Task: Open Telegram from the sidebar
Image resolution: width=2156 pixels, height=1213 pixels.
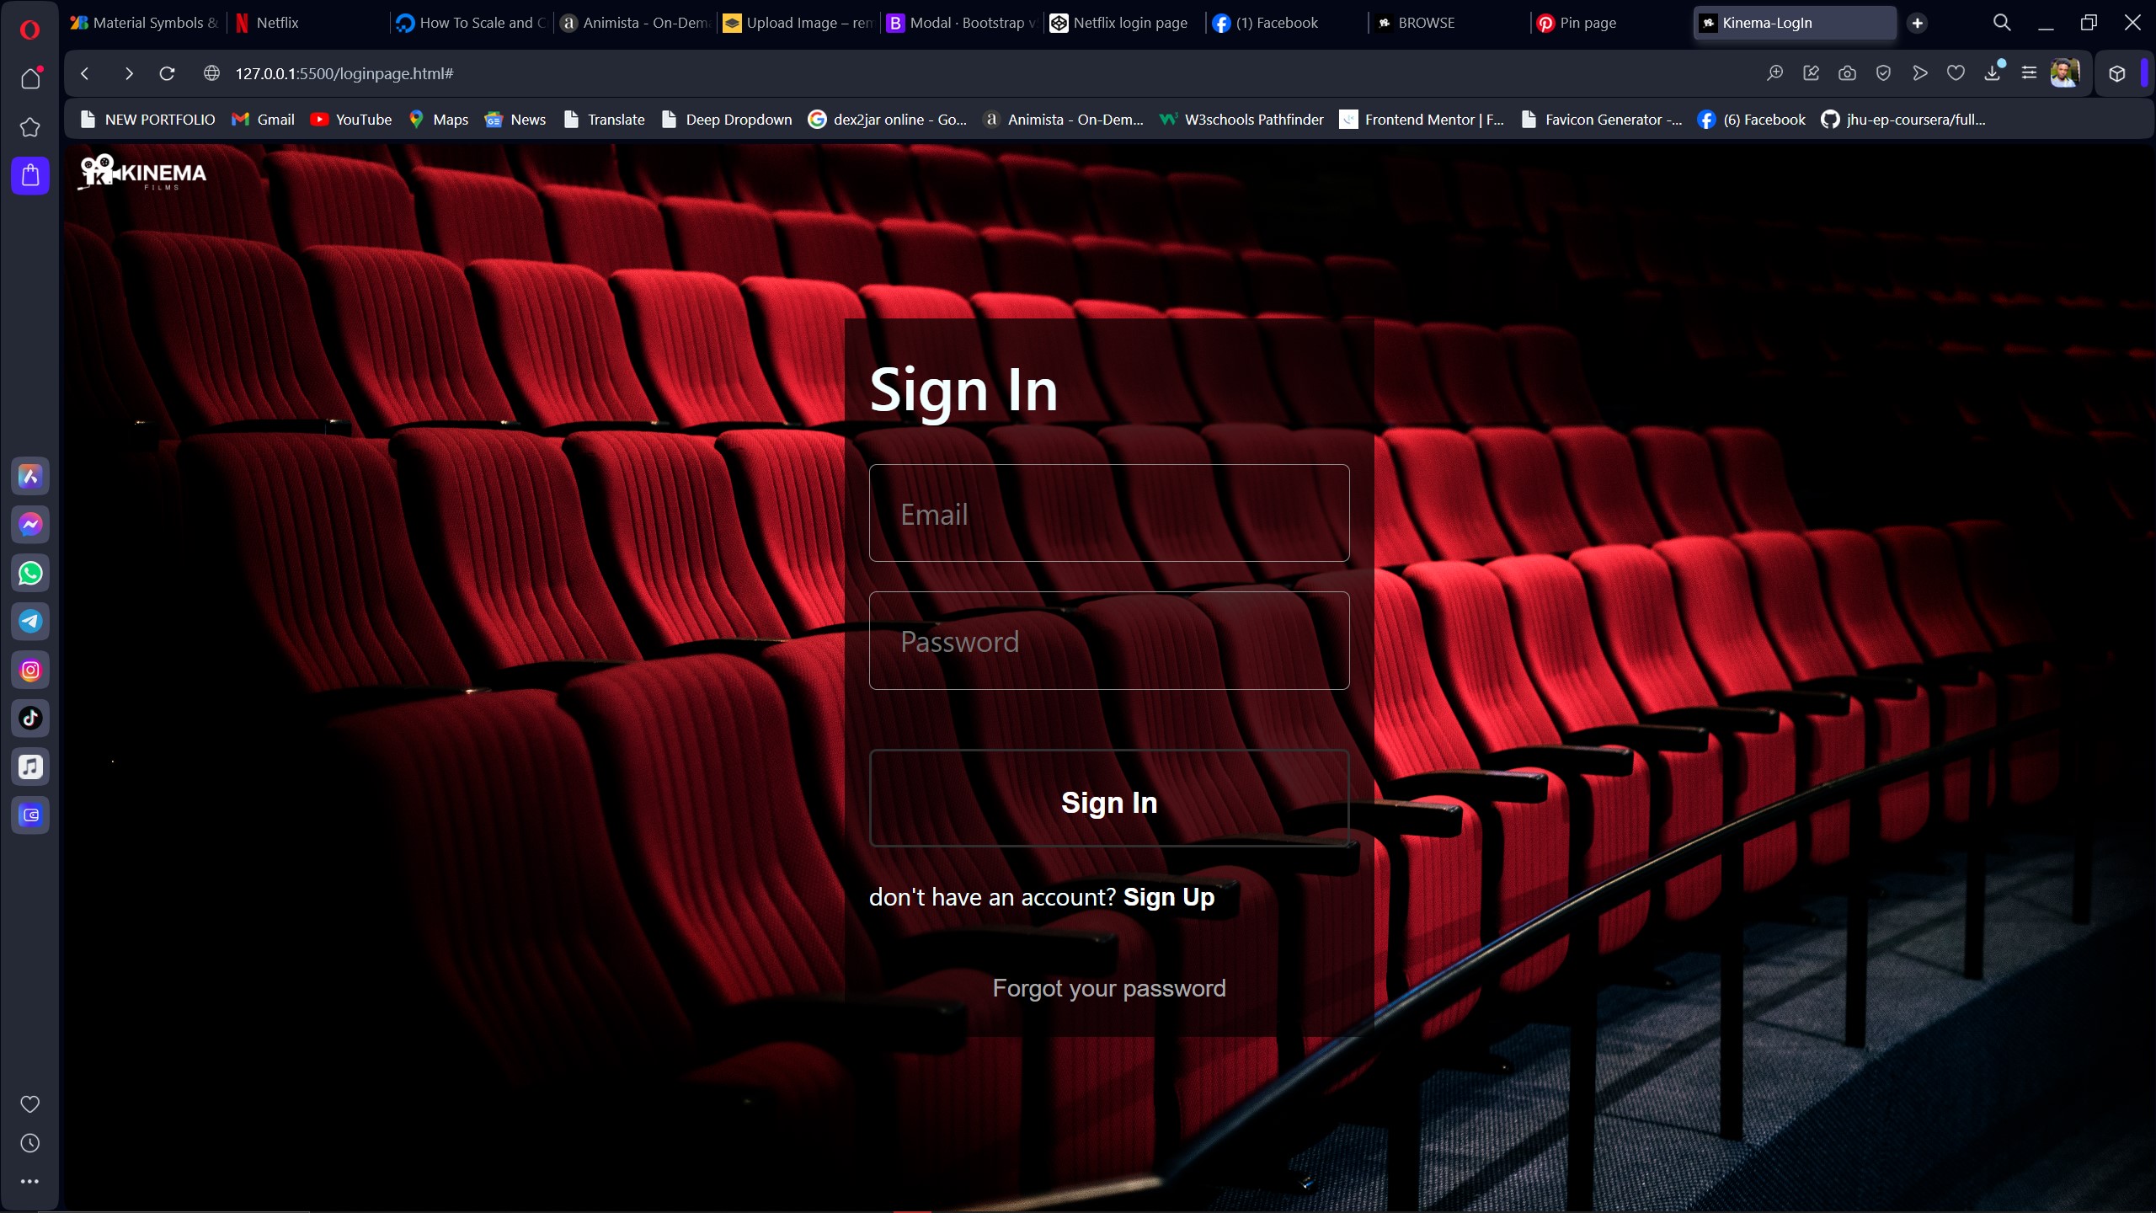Action: coord(30,622)
